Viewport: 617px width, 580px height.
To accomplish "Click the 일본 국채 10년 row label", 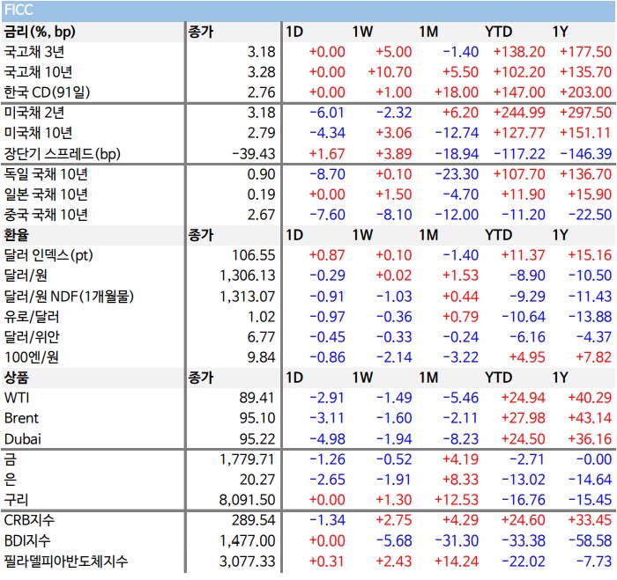I will [x=46, y=195].
